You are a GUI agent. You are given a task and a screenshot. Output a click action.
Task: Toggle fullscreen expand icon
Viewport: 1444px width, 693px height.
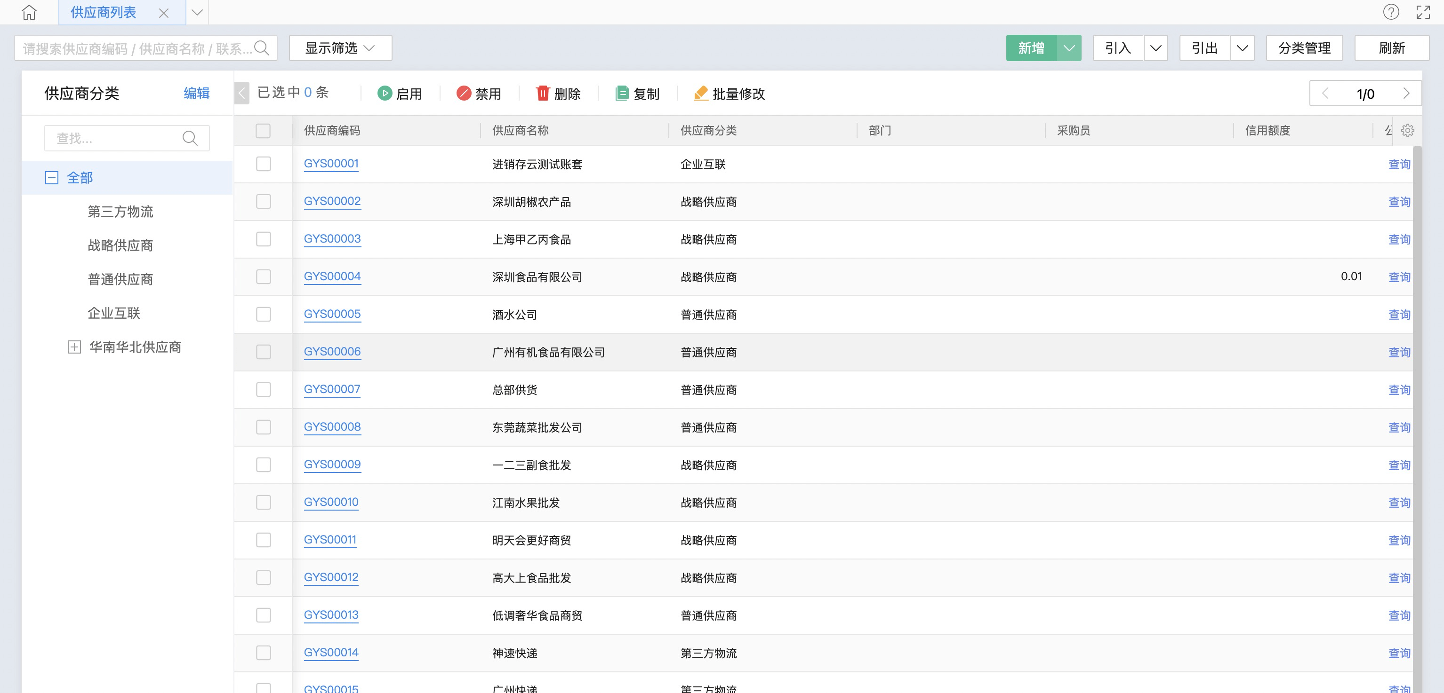pos(1423,12)
